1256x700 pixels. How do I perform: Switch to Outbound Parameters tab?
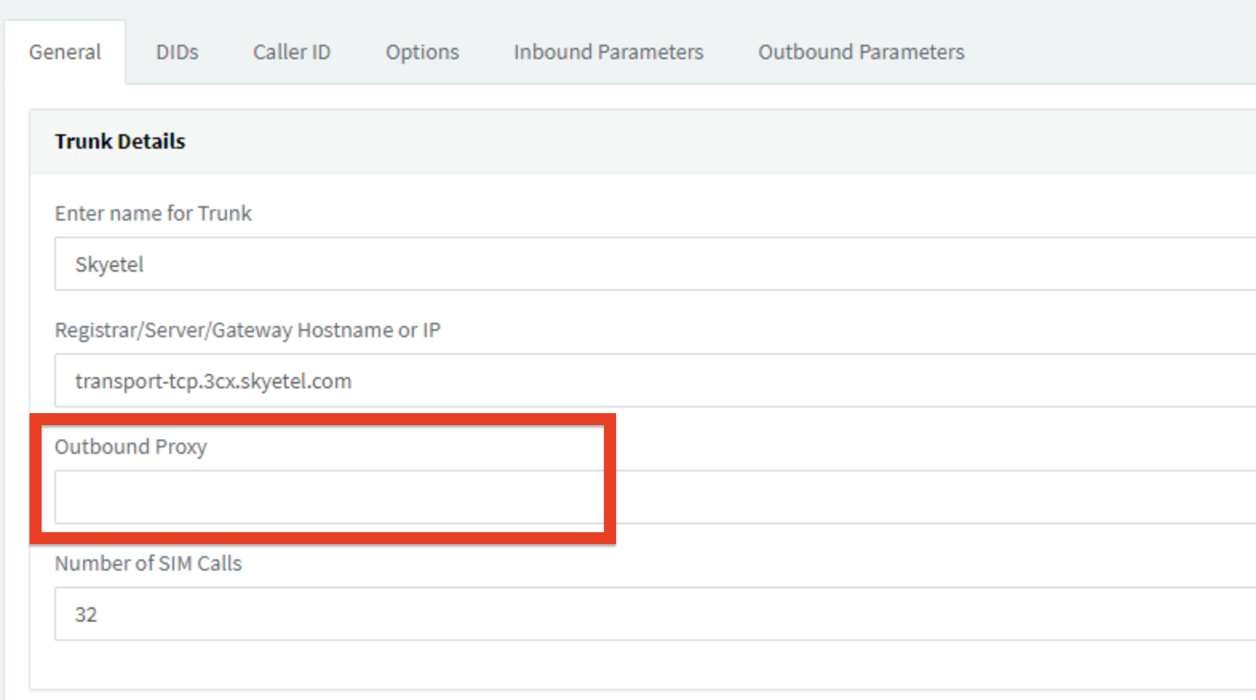[x=861, y=52]
